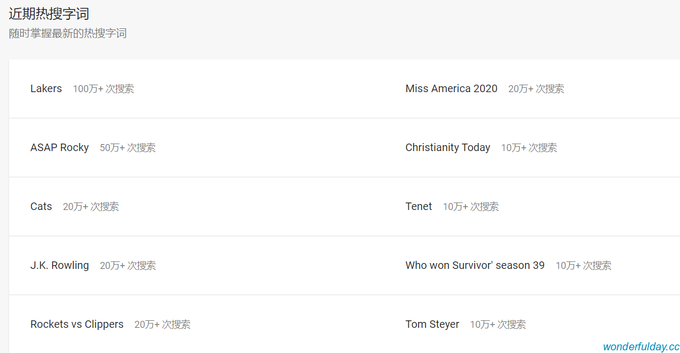
Task: Click the 100万+ search count beside Lakers
Action: (x=103, y=89)
